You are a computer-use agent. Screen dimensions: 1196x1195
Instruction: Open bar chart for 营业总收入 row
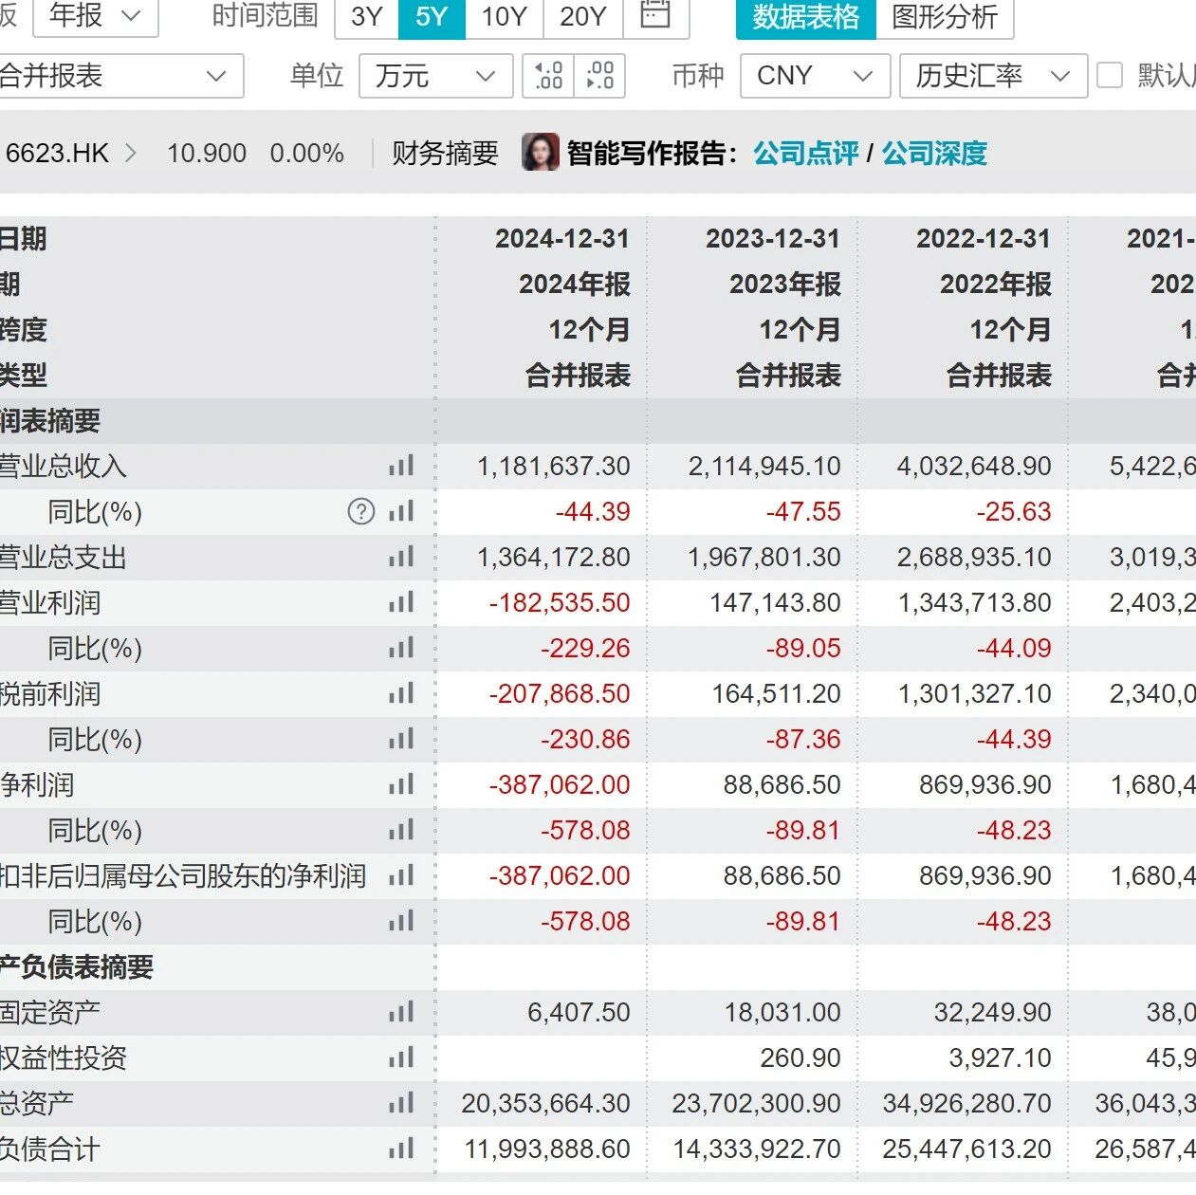pos(401,466)
